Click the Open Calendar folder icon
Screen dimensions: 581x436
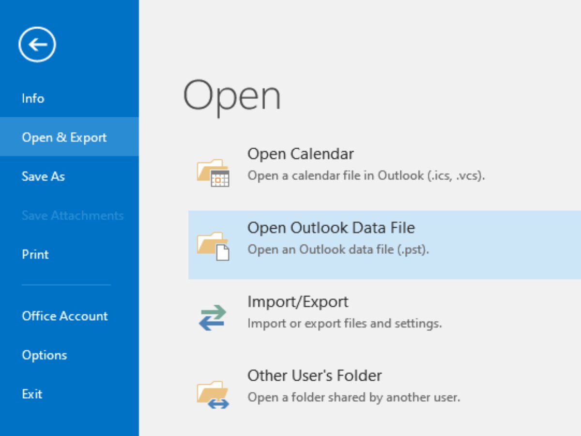213,173
